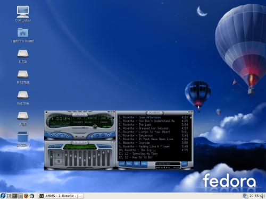266x199 pixels.
Task: Click the mini playback controls in playlist footer
Action: (163, 167)
